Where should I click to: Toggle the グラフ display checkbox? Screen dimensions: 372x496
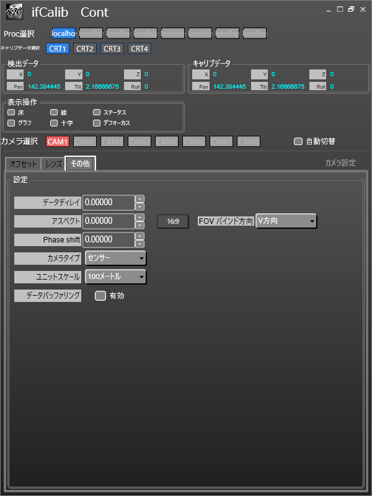[11, 123]
